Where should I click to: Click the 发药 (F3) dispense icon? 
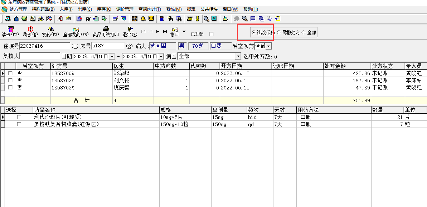(x=50, y=30)
